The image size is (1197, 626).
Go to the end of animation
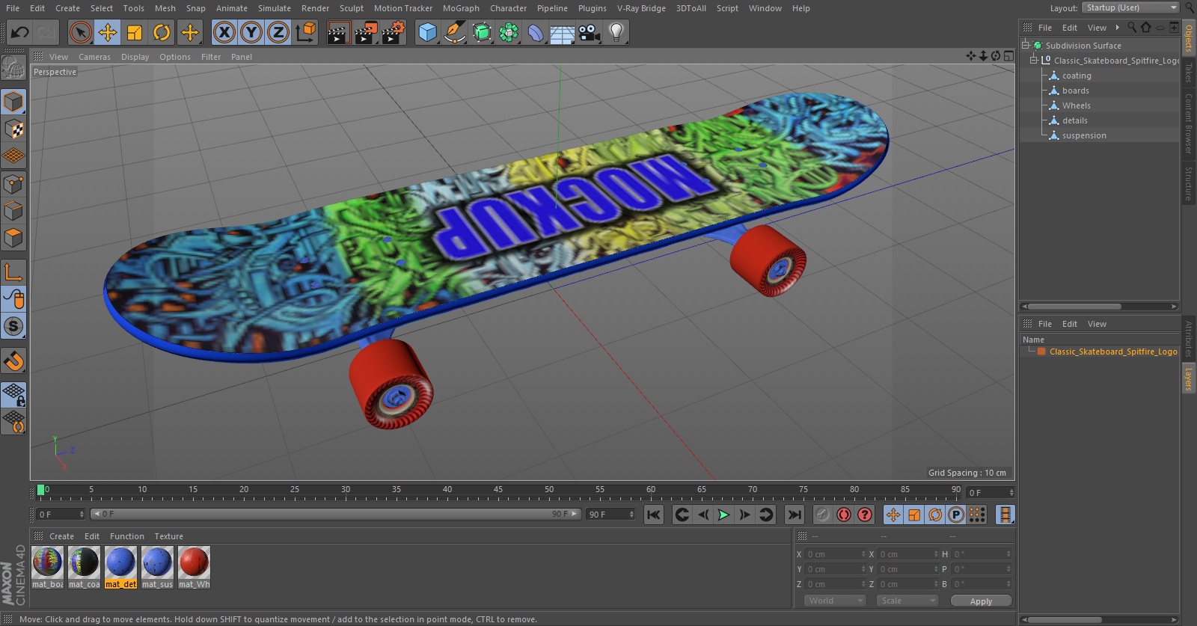[795, 515]
